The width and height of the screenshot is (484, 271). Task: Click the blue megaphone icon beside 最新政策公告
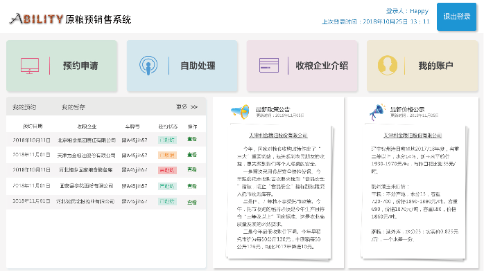coord(240,112)
